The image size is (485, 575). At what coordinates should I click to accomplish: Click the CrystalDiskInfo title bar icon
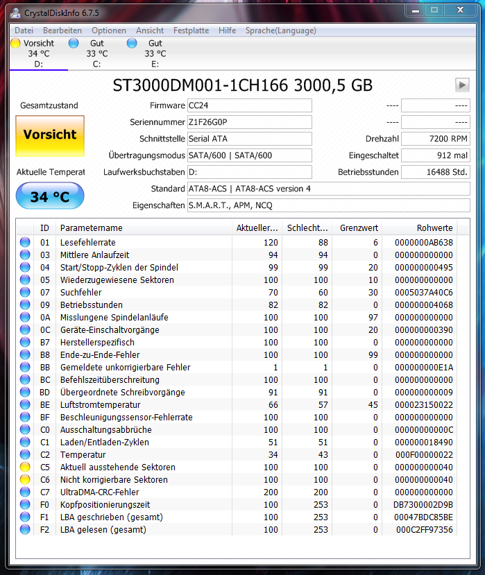[15, 13]
